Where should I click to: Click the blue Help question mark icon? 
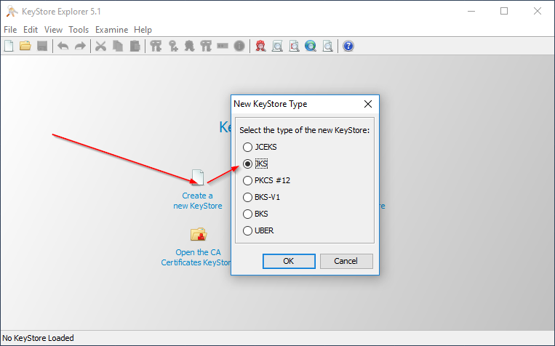[x=348, y=47]
